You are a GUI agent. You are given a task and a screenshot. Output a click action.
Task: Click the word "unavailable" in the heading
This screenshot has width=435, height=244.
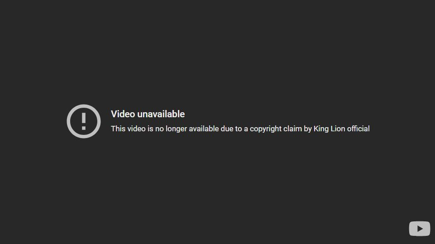coord(161,114)
